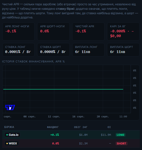The width and height of the screenshot is (142, 150).
Task: Select the ЧИСТИЙ APR card
Action: (x=88, y=32)
